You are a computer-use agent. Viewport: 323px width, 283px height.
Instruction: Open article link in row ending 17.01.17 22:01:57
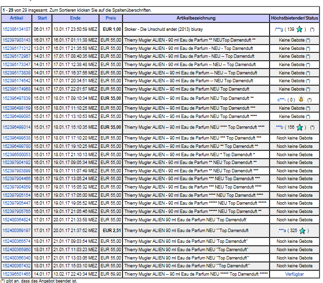pos(17,89)
